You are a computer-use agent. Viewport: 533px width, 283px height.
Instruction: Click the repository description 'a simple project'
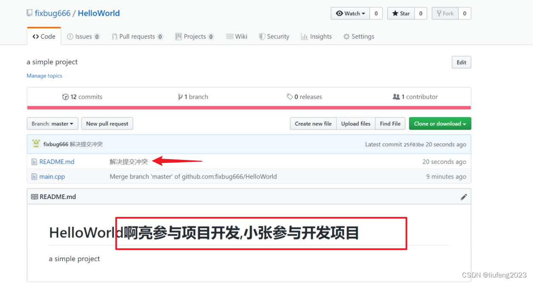pos(52,62)
